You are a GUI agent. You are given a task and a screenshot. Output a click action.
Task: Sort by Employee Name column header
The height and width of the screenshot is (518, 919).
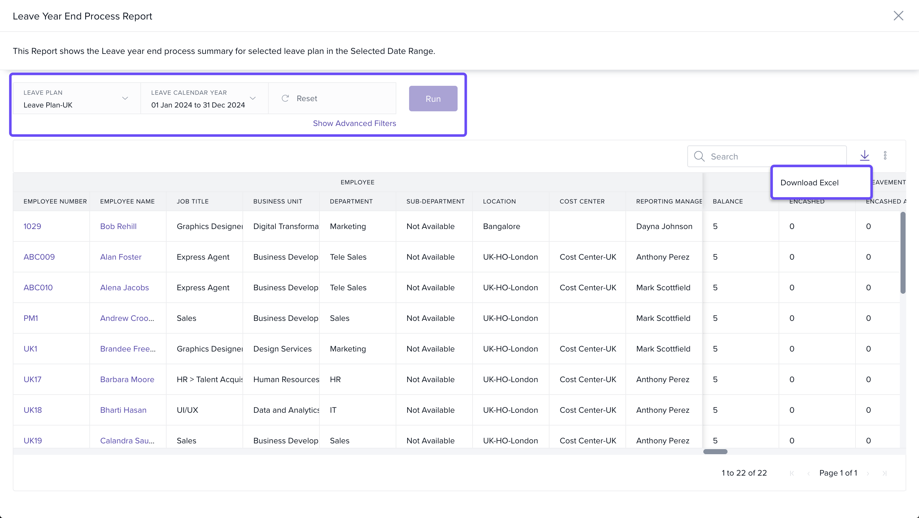point(127,201)
